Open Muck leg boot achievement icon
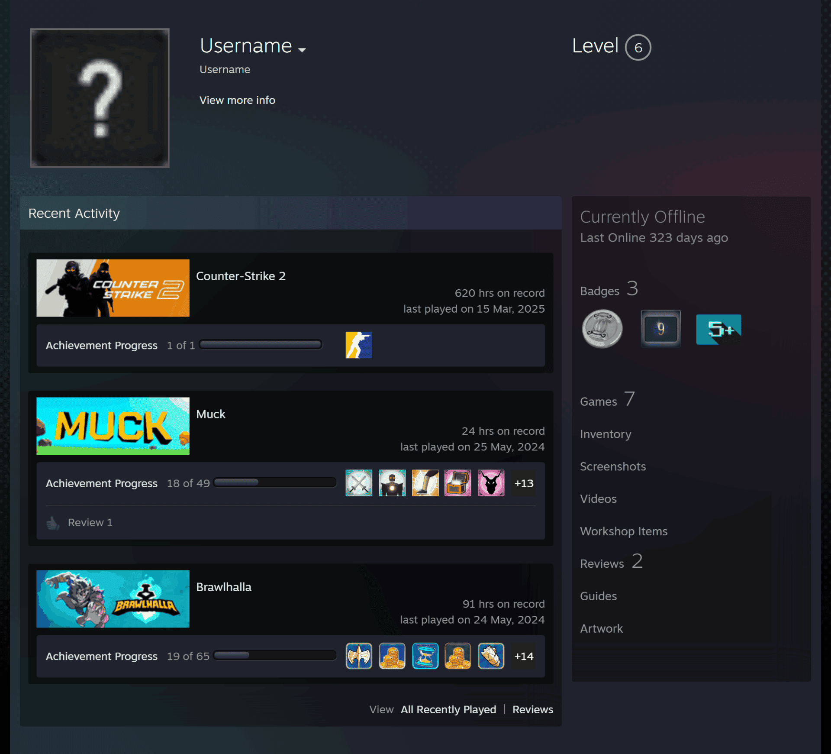This screenshot has height=754, width=831. 425,483
